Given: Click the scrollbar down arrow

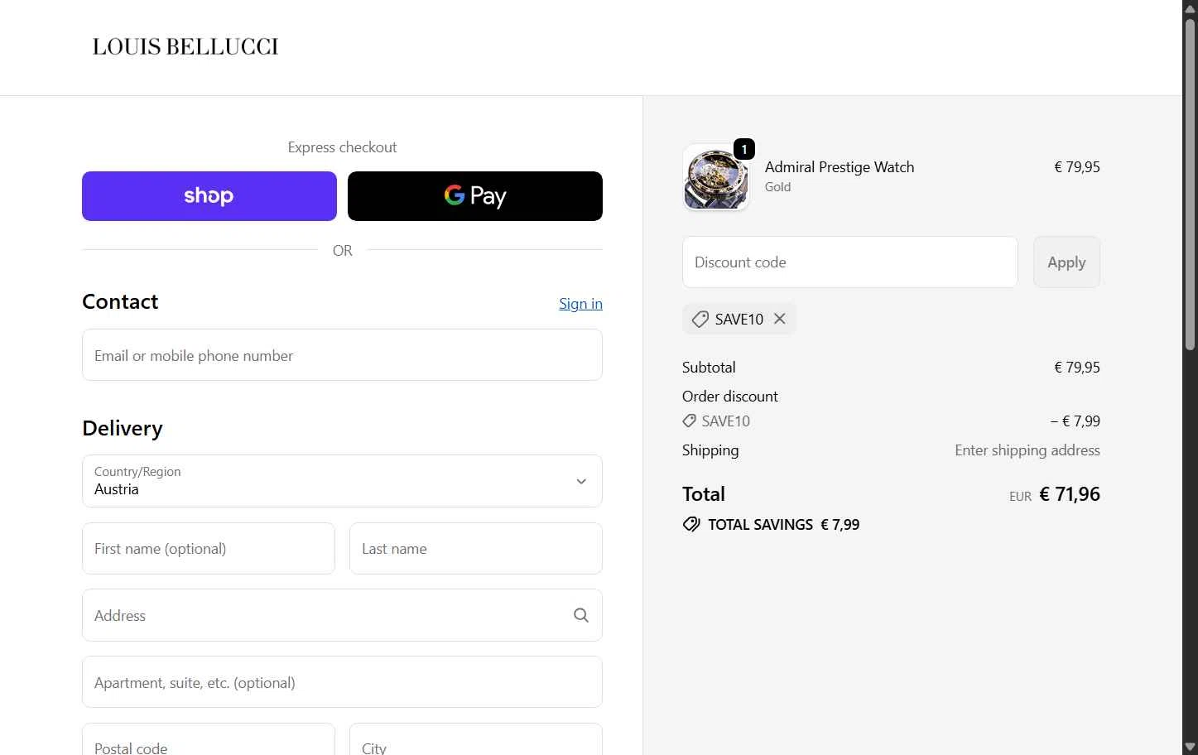Looking at the screenshot, I should (1190, 747).
